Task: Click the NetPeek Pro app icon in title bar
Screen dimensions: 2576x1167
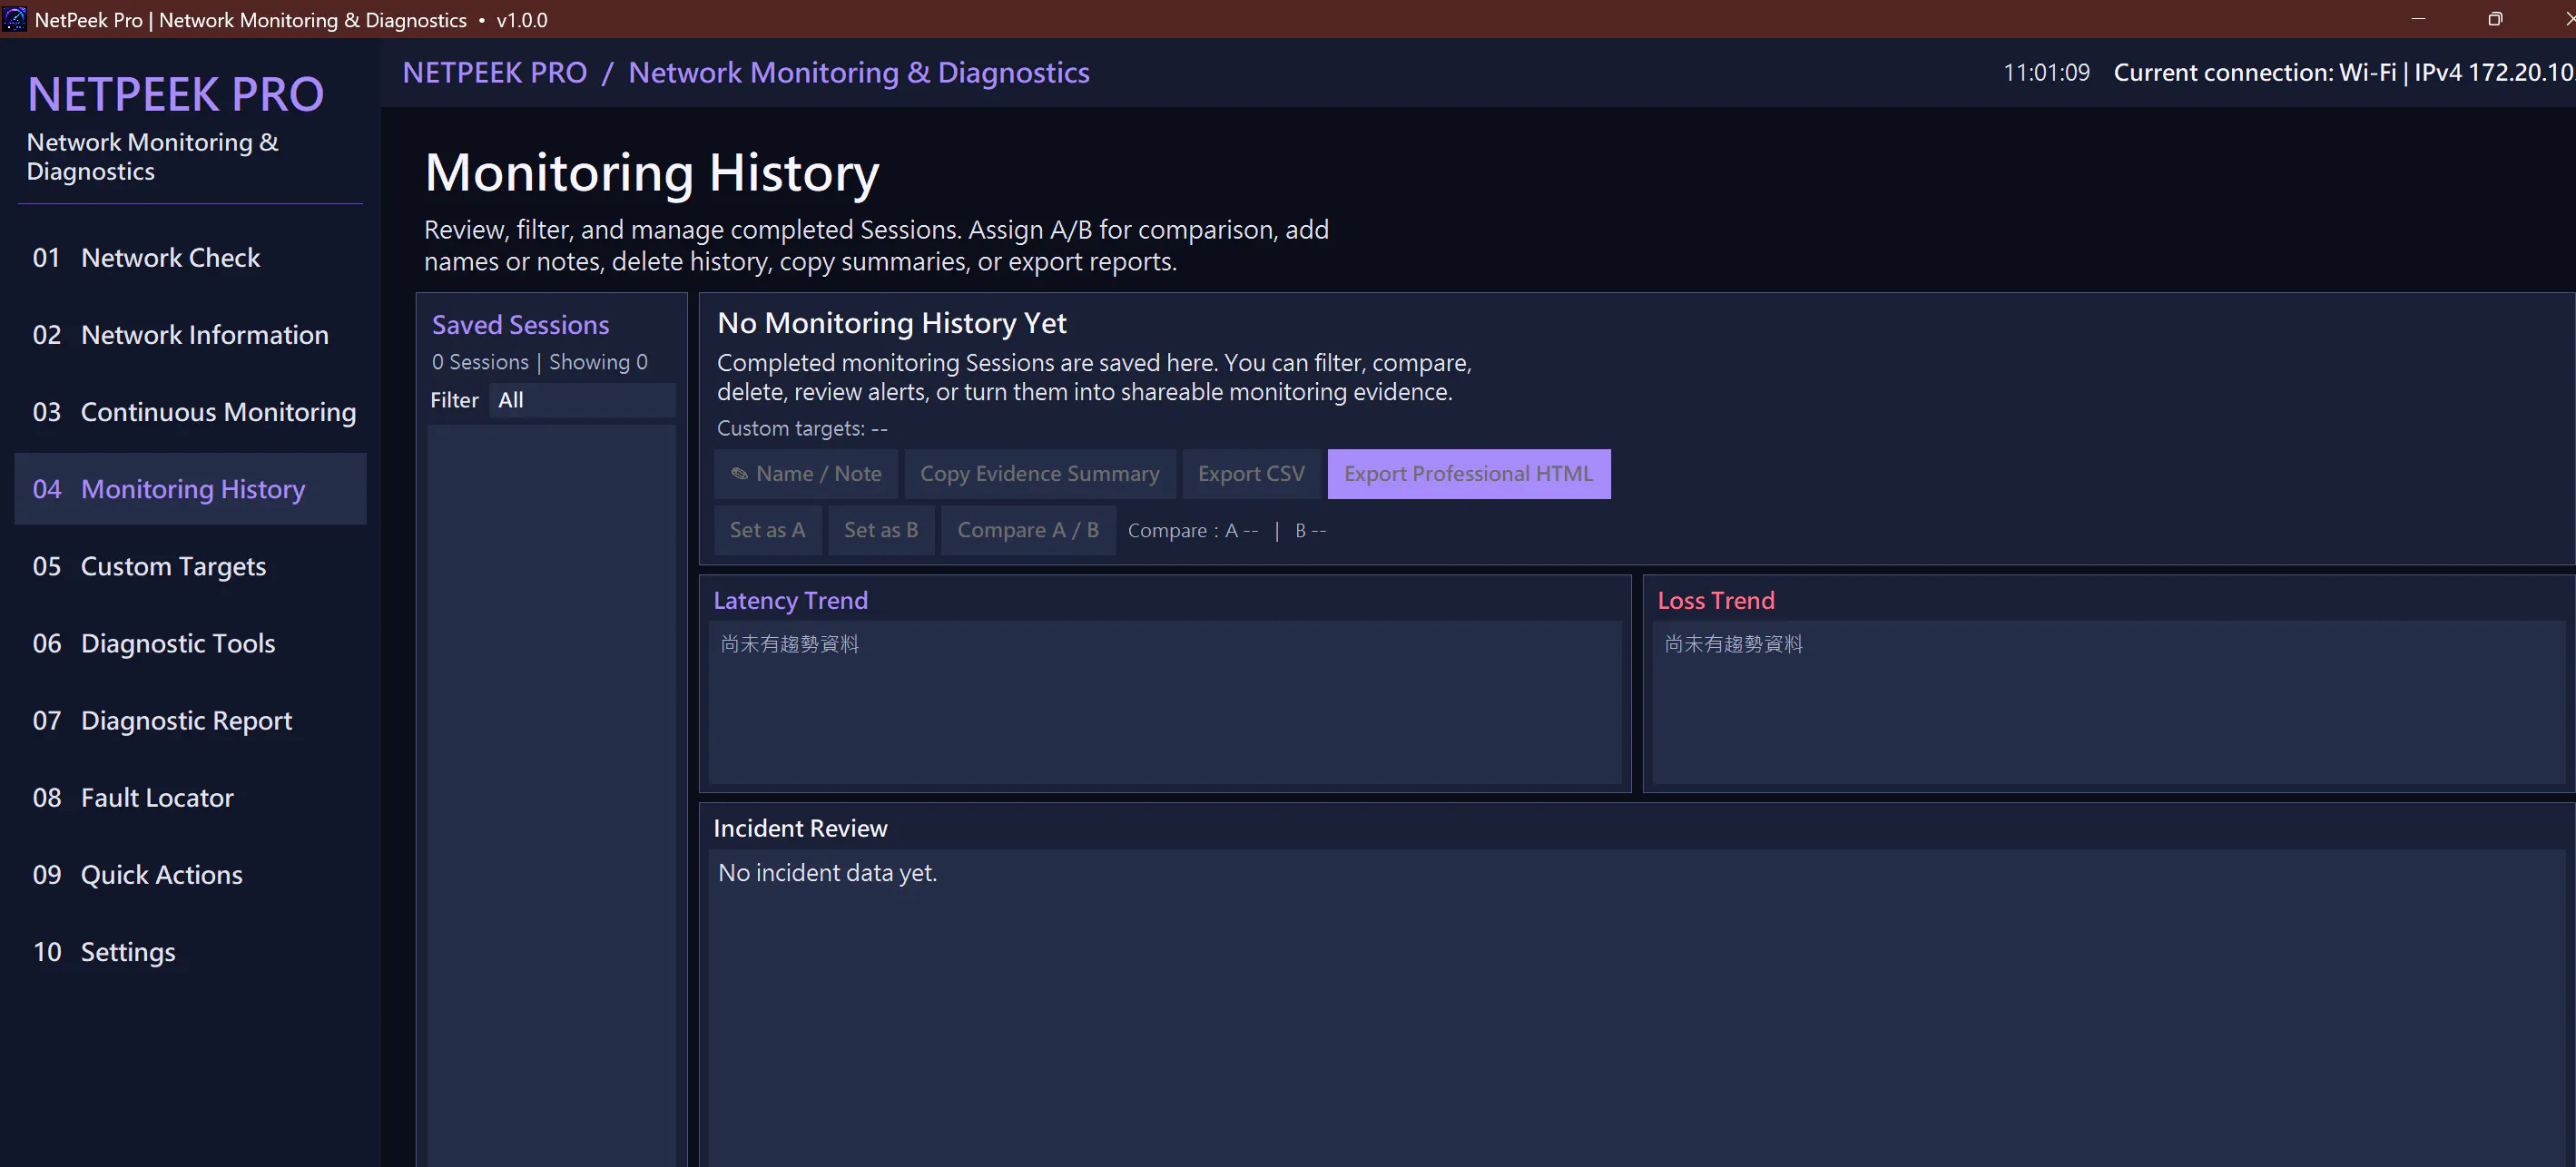Action: pyautogui.click(x=15, y=19)
